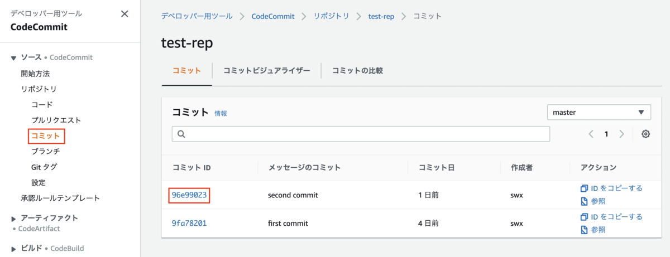Go to the next commits page arrow

coord(622,134)
